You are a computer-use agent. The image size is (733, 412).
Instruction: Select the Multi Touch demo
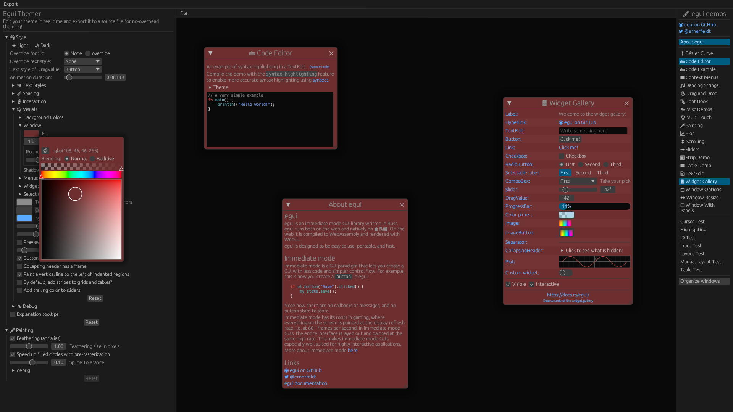[699, 117]
